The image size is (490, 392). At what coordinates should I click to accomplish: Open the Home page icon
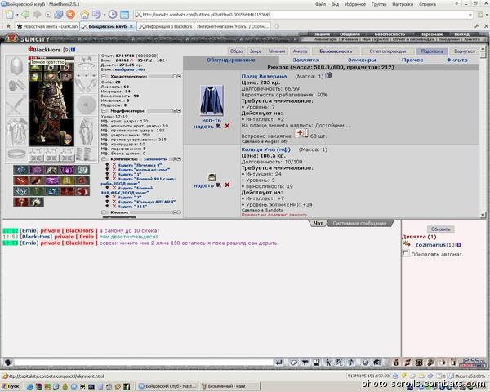(85, 15)
